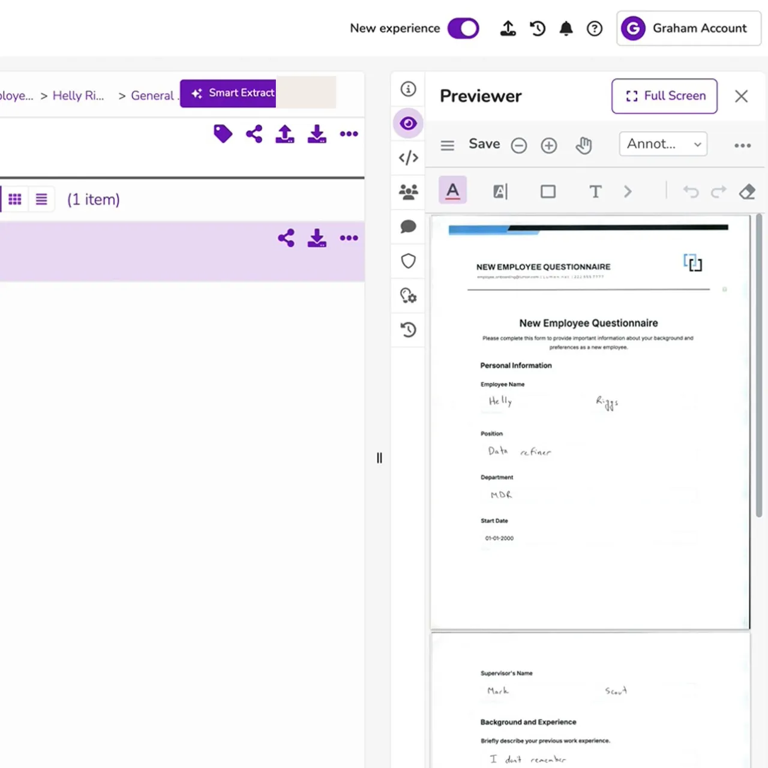This screenshot has height=768, width=768.
Task: Open the info sidebar tab
Action: (408, 89)
